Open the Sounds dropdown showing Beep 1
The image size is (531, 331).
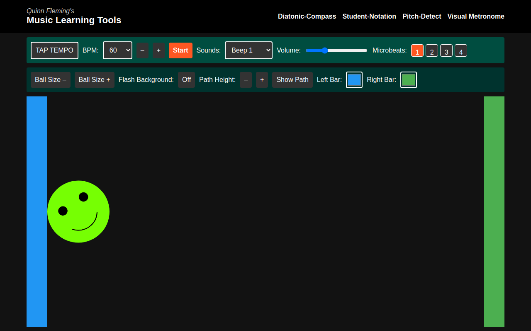pos(248,50)
